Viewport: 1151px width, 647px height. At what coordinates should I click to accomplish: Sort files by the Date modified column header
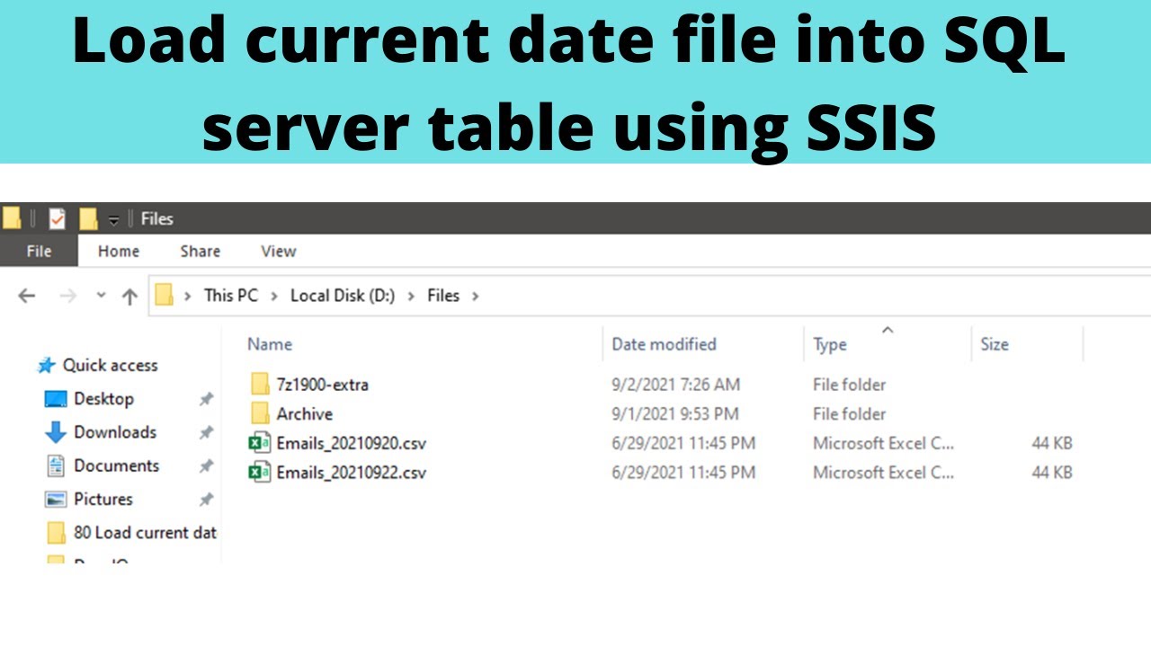click(664, 343)
